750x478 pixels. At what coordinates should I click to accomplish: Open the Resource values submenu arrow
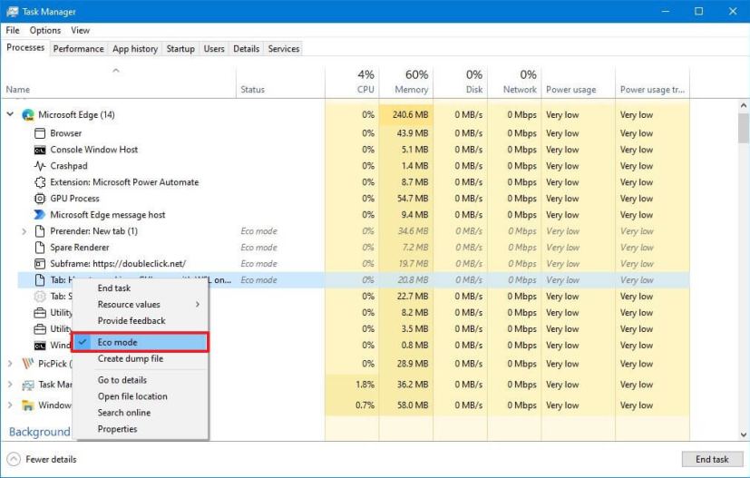(x=198, y=305)
